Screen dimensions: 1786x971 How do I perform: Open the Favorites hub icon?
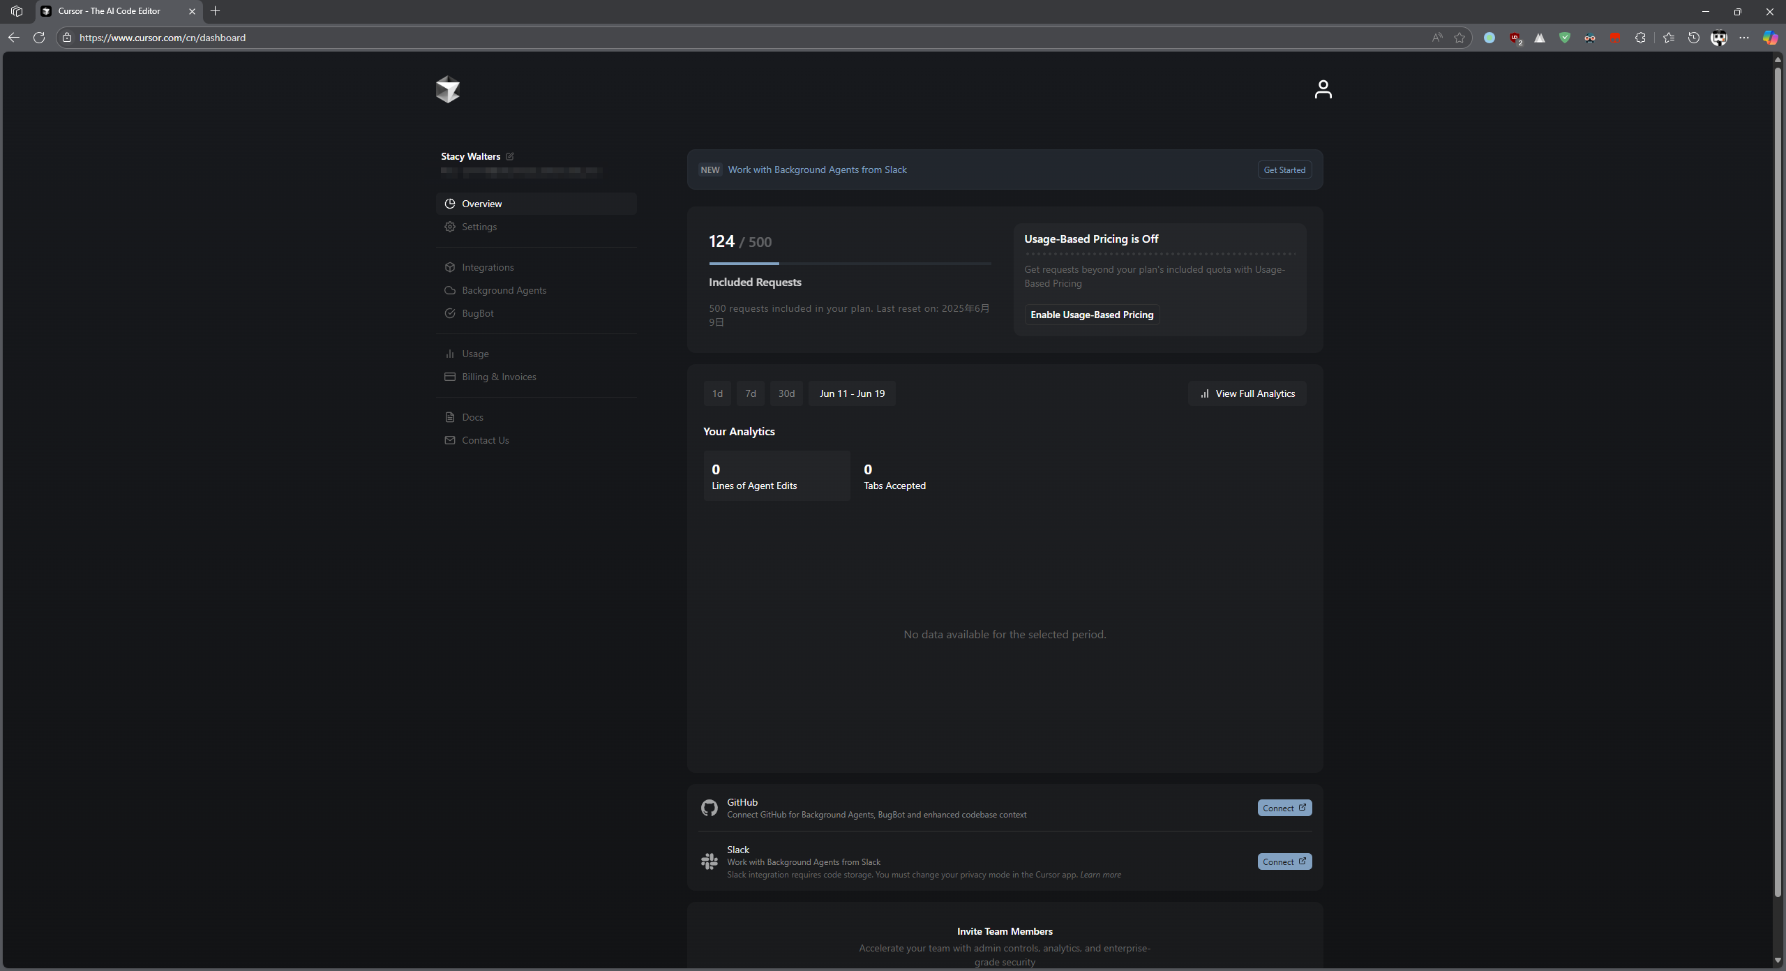tap(1669, 38)
